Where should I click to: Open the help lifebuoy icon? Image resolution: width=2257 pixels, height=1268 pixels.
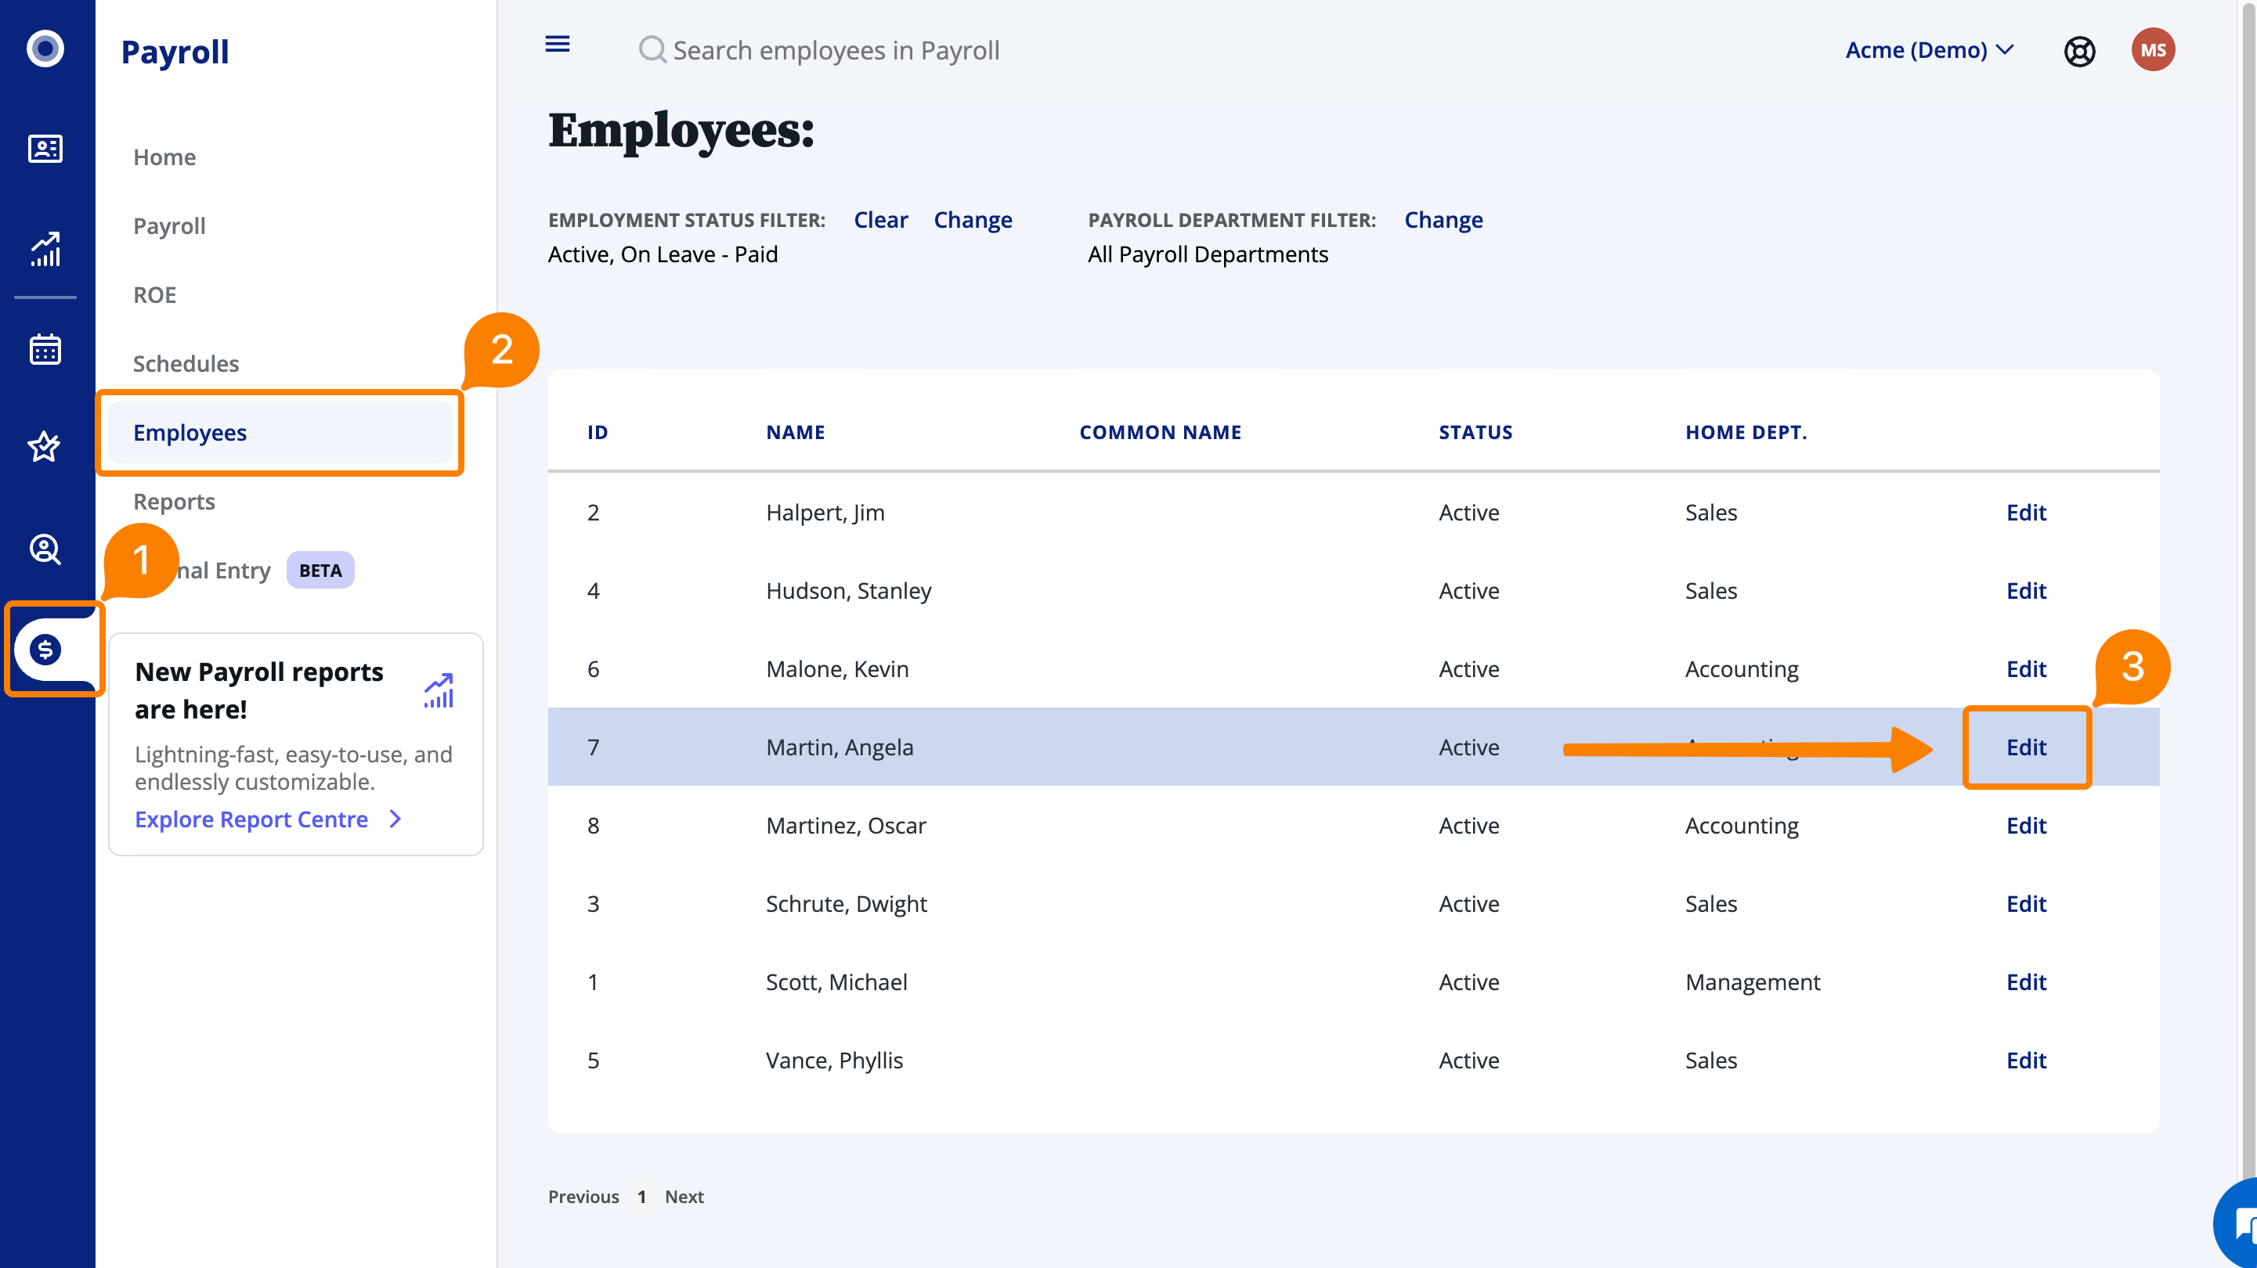[x=2079, y=51]
